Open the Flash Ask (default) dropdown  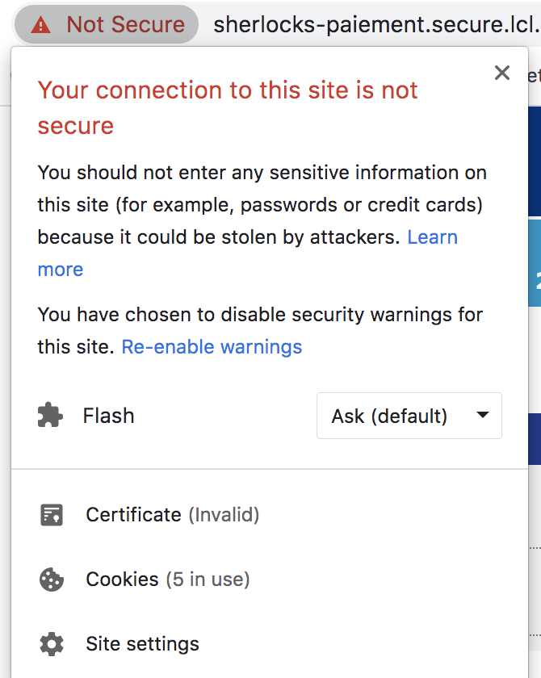(x=409, y=416)
